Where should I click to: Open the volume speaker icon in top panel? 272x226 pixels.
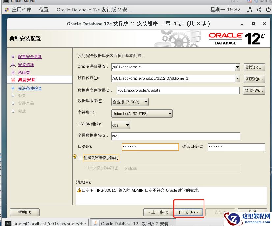point(259,10)
